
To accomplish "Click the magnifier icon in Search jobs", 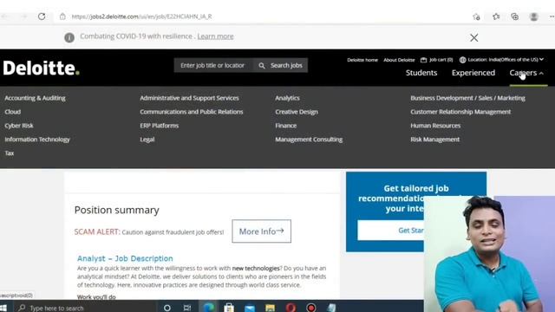I will 262,66.
